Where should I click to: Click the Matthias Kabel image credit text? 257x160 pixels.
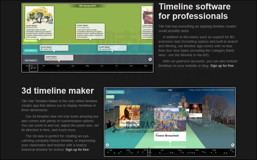click(211, 90)
